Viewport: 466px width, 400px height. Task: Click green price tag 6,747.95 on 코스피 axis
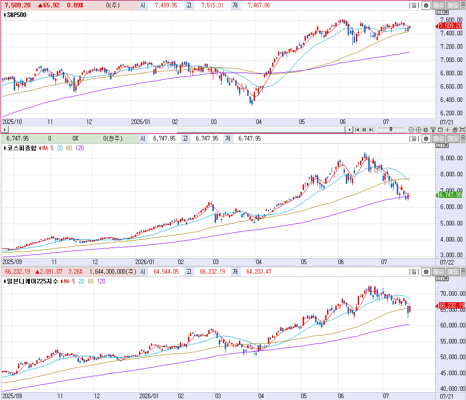[450, 195]
